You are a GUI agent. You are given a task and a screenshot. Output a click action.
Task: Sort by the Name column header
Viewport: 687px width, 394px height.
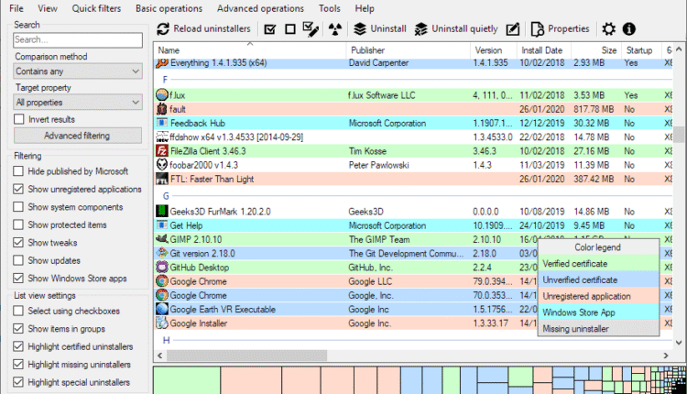pos(250,50)
